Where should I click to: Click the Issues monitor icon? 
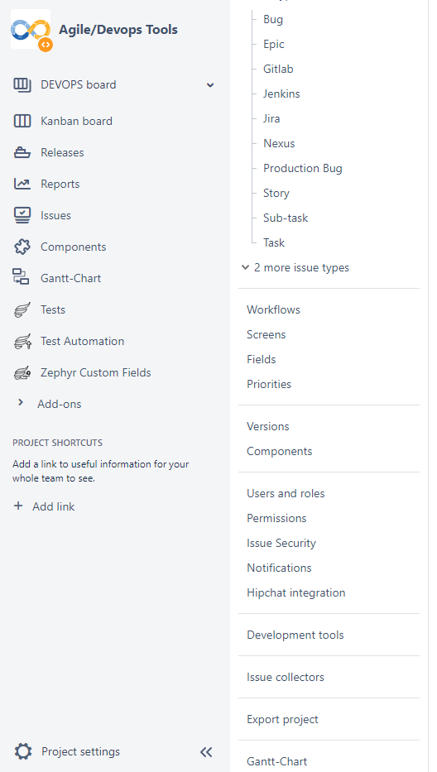[x=22, y=216]
